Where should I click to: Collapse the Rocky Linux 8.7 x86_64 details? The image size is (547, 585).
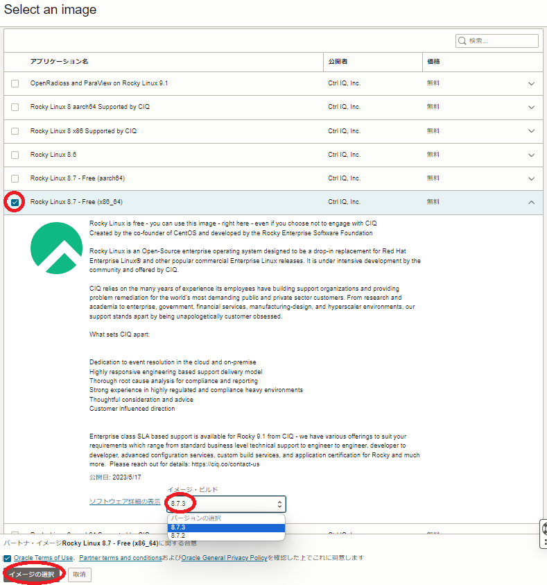(x=532, y=203)
